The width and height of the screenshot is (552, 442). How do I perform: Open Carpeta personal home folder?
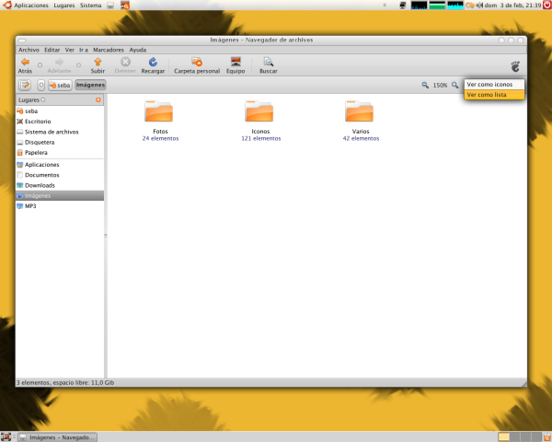coord(197,63)
